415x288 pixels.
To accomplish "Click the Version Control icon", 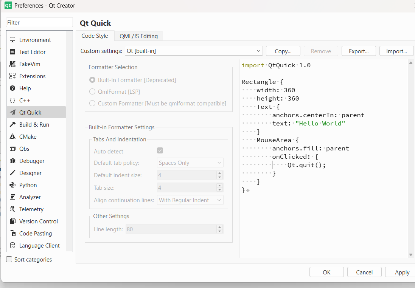I will click(12, 221).
